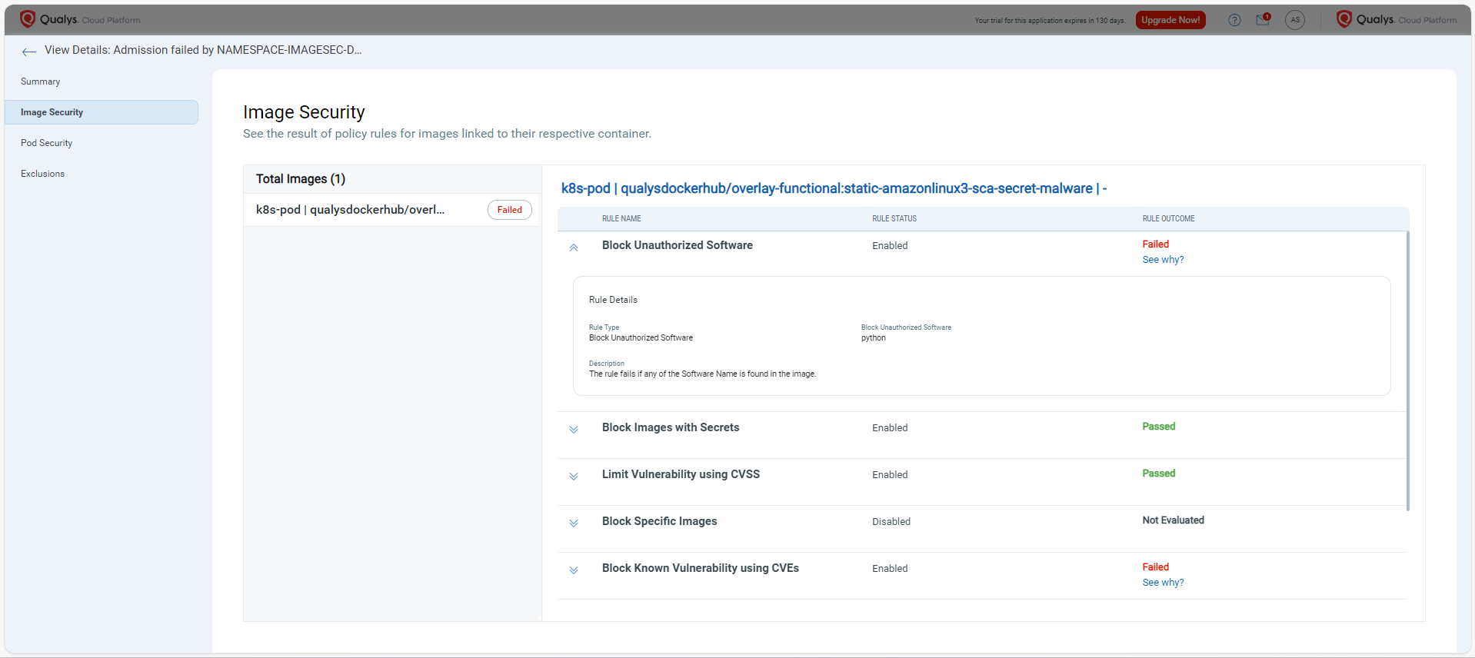Screen dimensions: 1475x658
Task: Expand the Block Specific Images rule
Action: coord(574,523)
